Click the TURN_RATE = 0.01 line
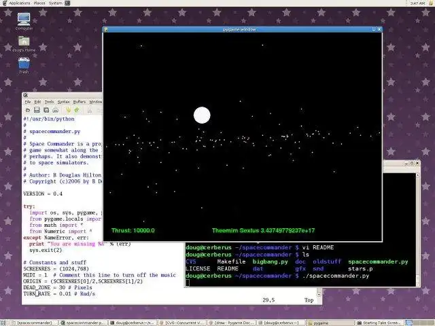 click(59, 293)
